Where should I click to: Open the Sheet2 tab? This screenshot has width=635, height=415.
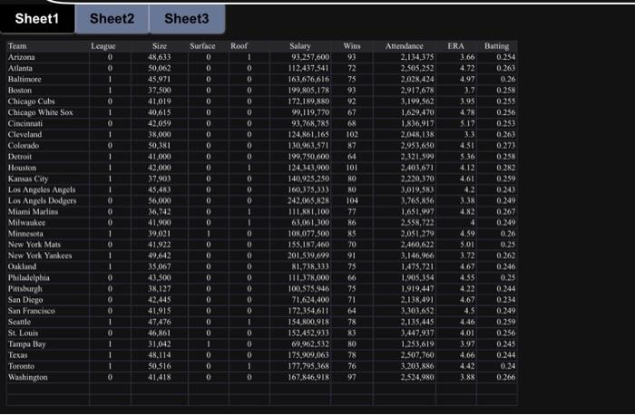(x=112, y=19)
